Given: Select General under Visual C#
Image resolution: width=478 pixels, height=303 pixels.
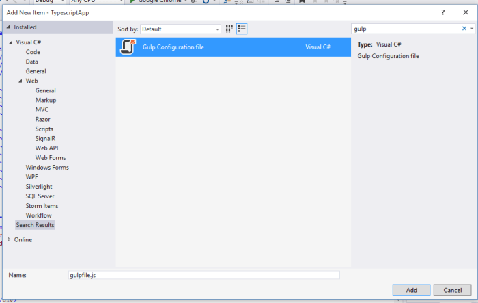Looking at the screenshot, I should [36, 71].
